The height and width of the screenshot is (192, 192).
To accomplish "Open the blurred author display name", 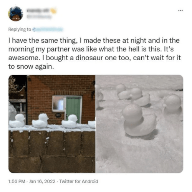I will click(38, 11).
